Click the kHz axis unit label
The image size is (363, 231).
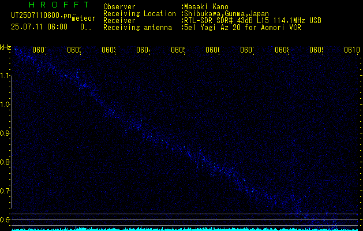[x=6, y=47]
